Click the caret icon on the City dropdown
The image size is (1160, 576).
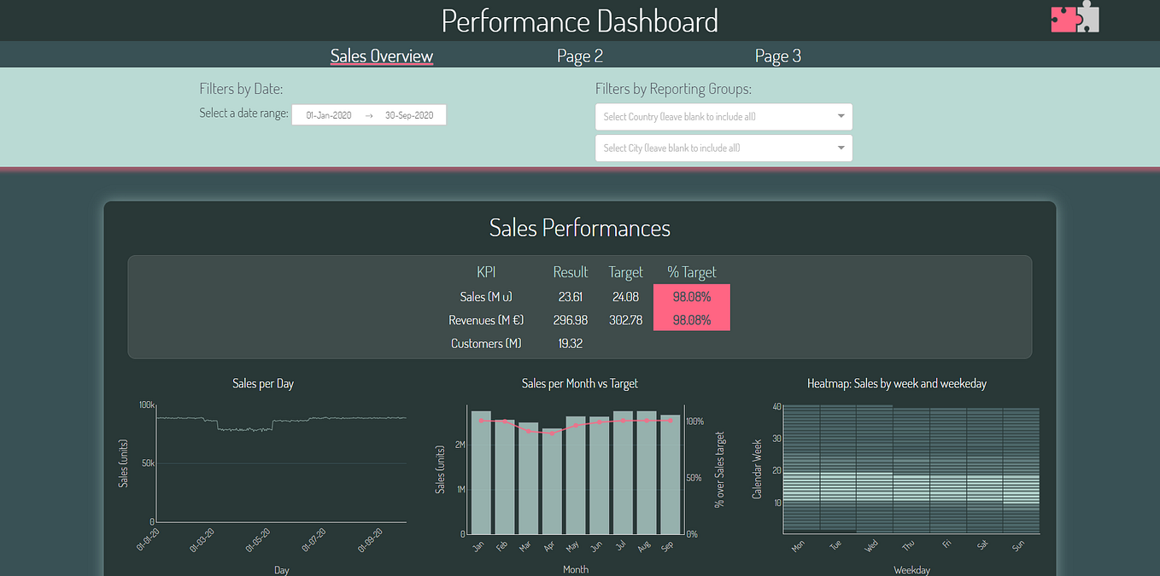point(841,148)
